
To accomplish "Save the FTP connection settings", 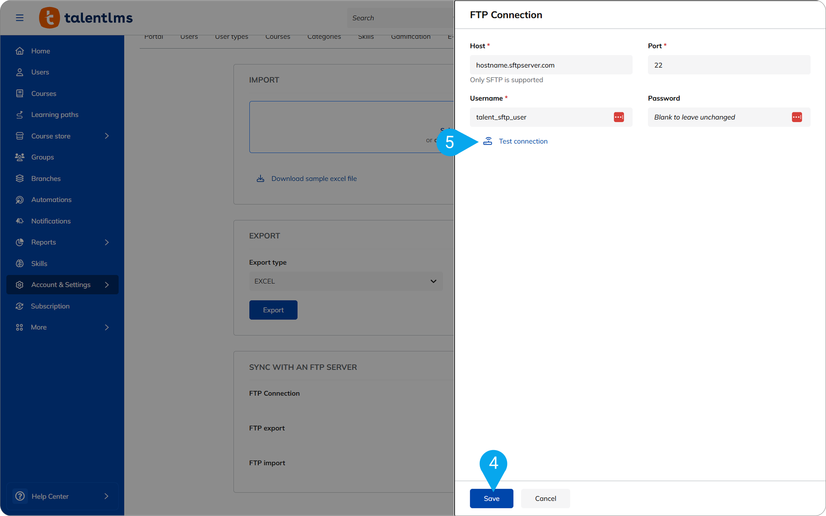I will click(491, 498).
